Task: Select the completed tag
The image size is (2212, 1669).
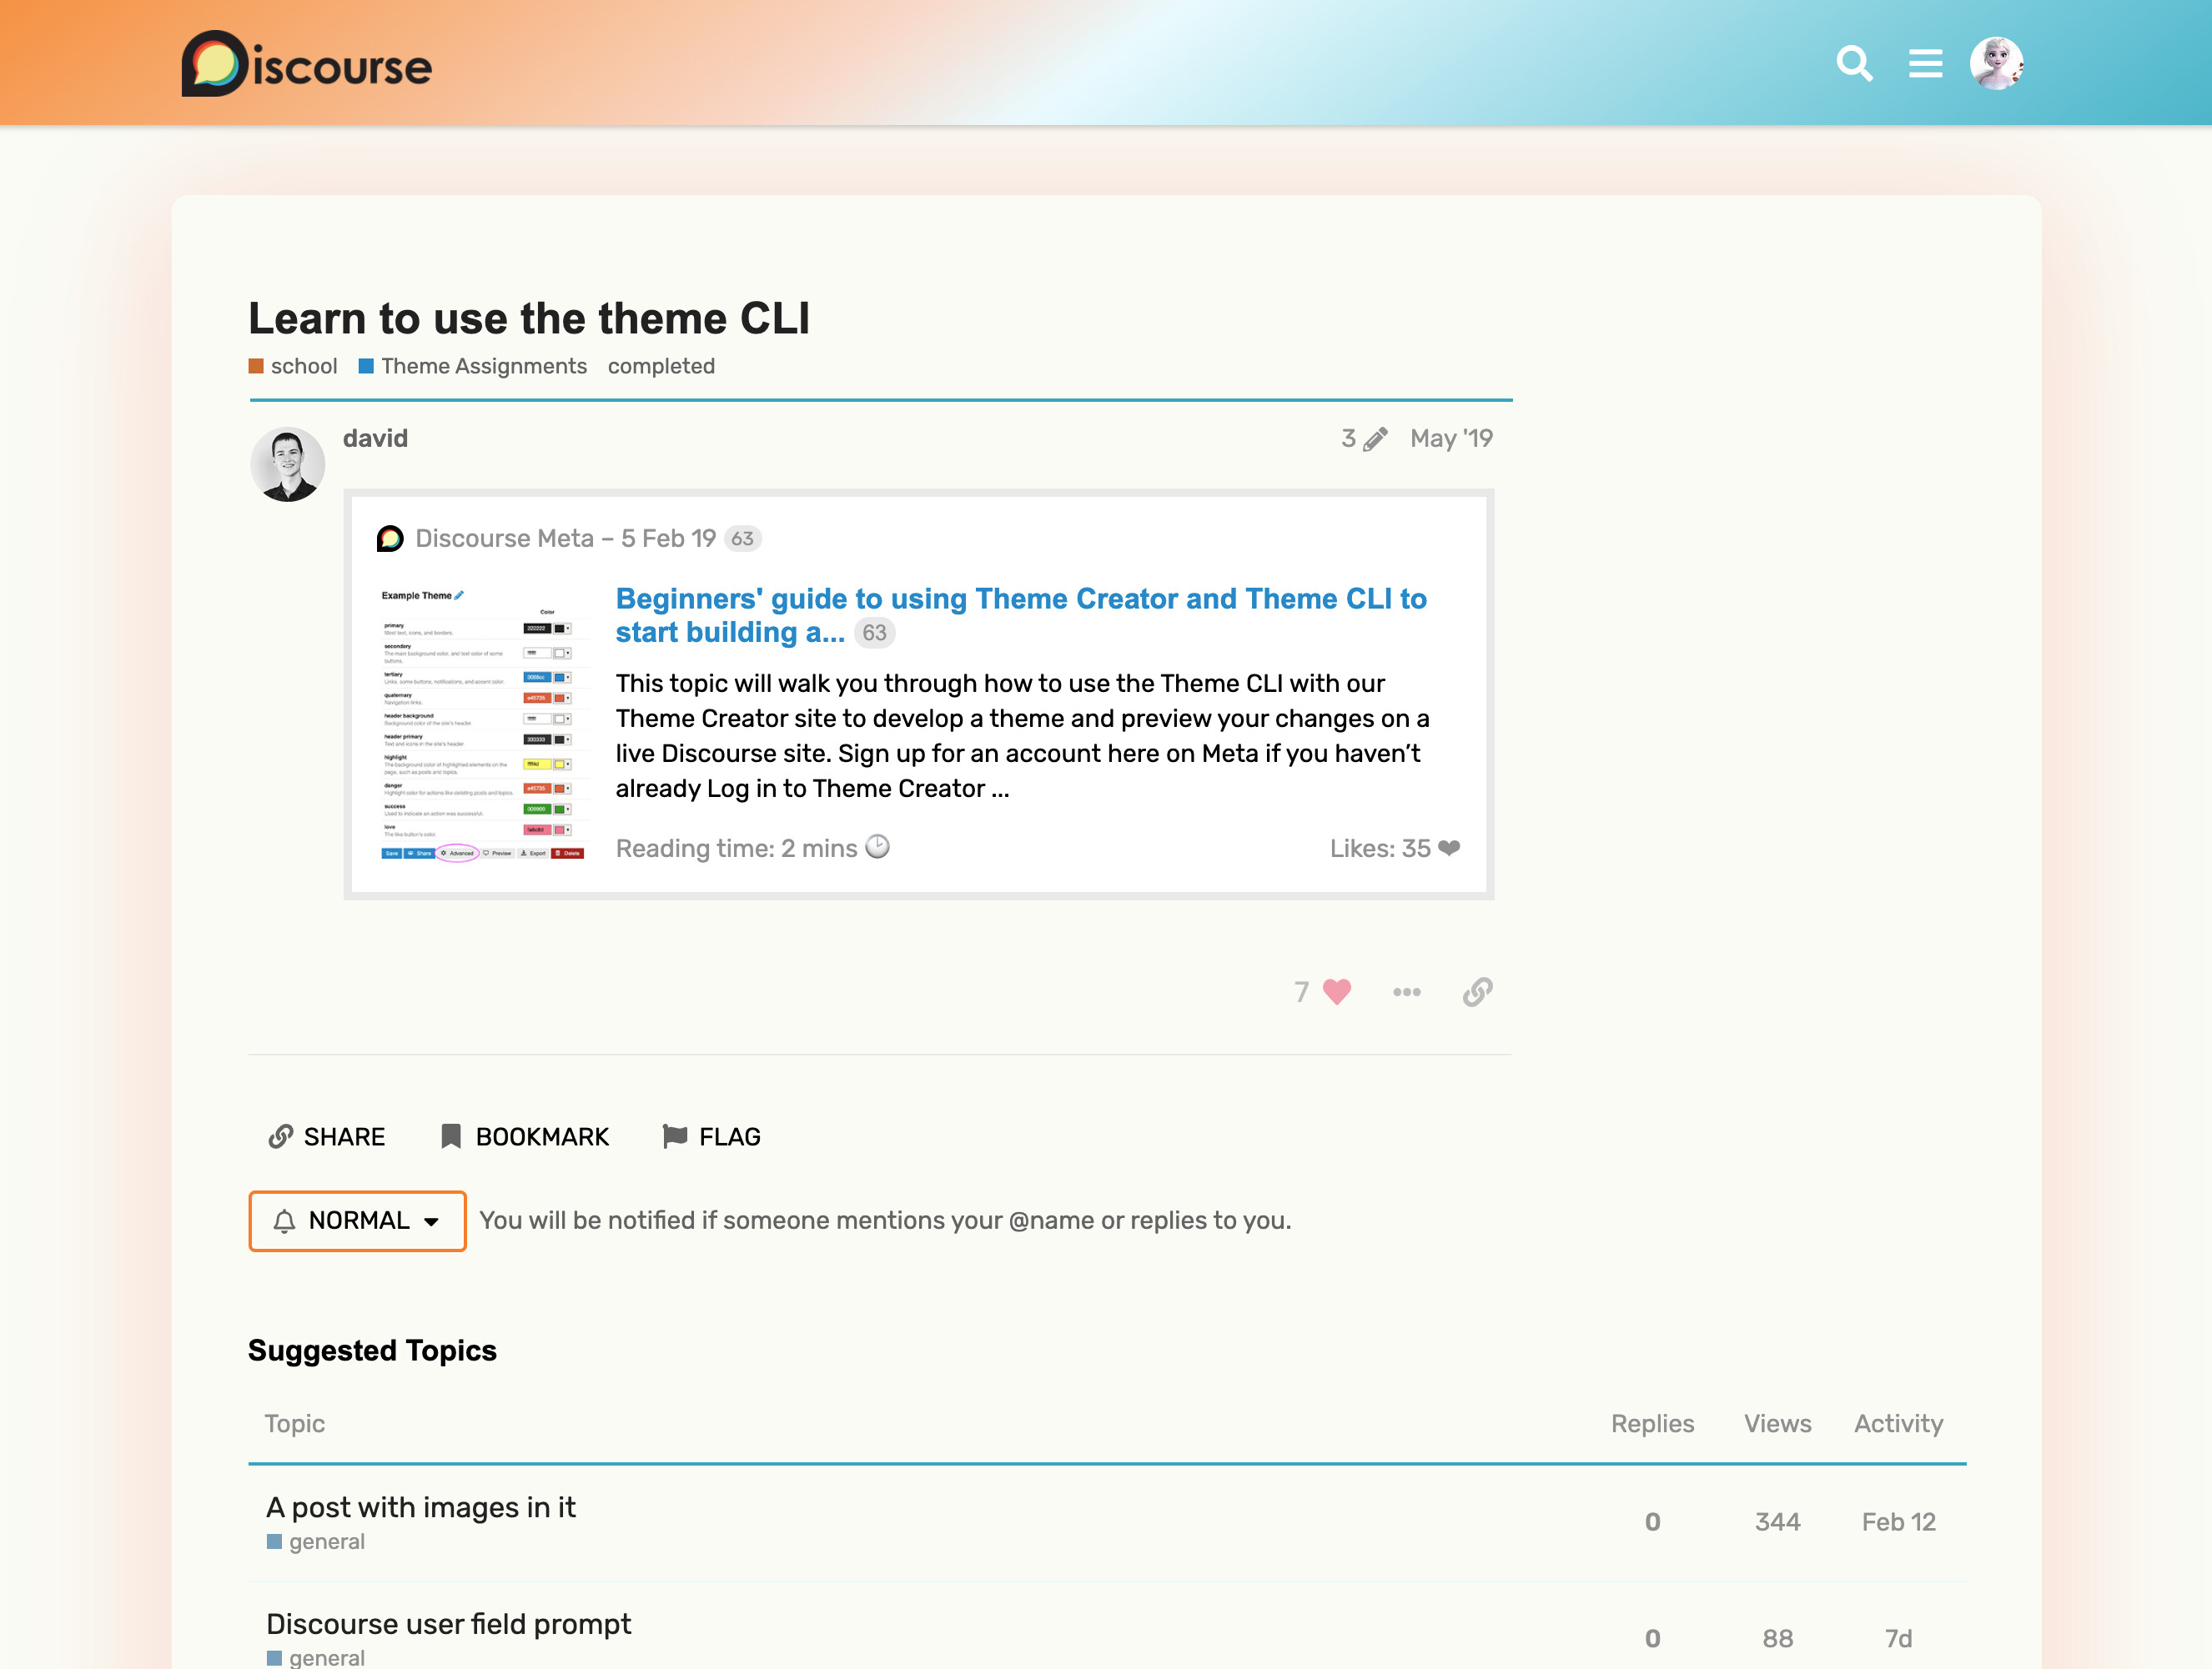Action: pyautogui.click(x=661, y=366)
